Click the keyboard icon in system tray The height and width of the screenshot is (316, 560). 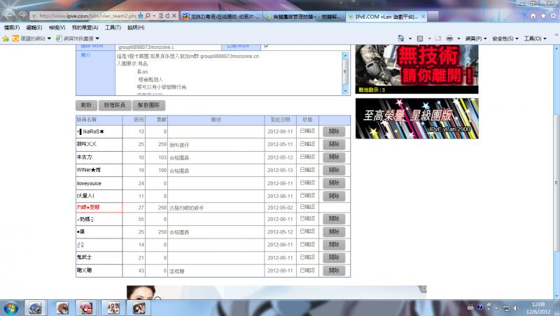(470, 308)
